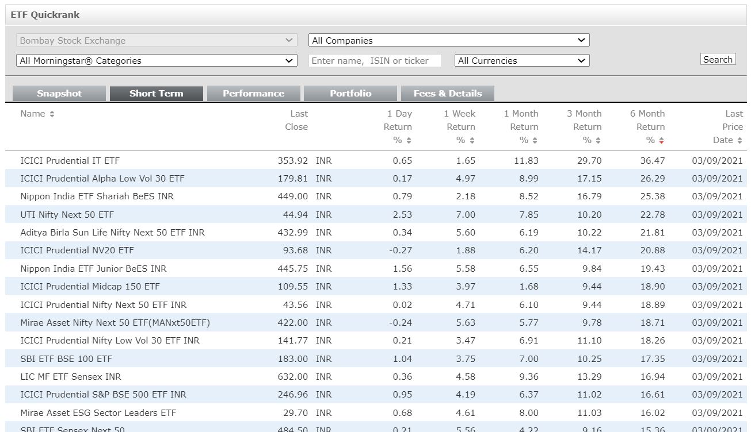The height and width of the screenshot is (432, 751).
Task: Focus the name, ISIN or ticker field
Action: 375,60
